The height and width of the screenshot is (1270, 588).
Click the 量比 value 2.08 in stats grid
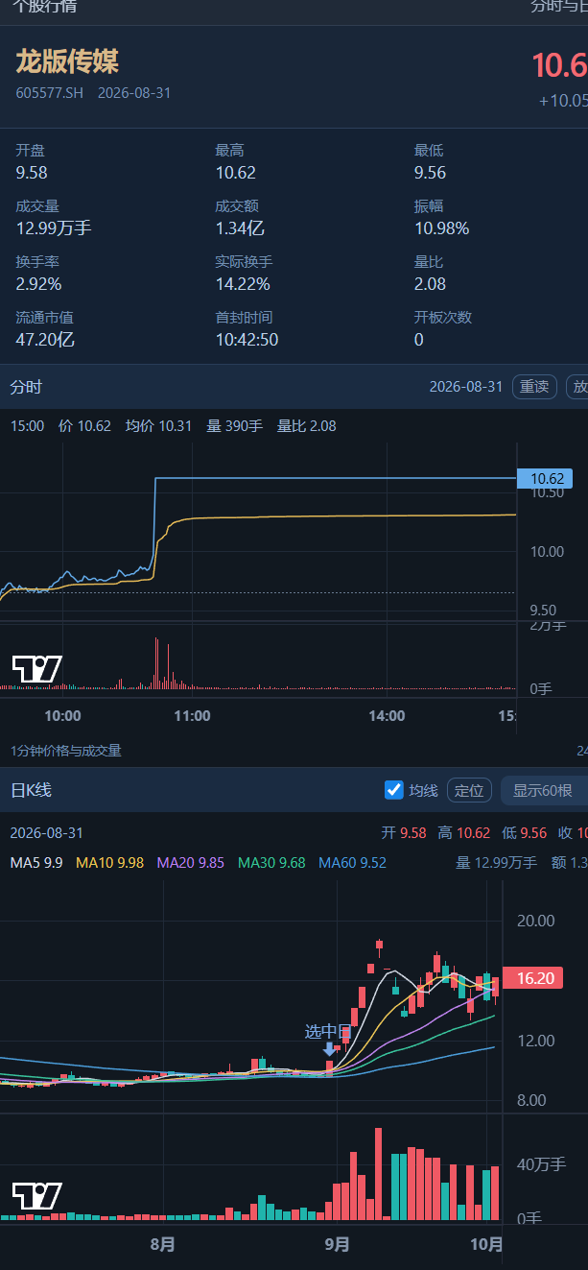431,284
